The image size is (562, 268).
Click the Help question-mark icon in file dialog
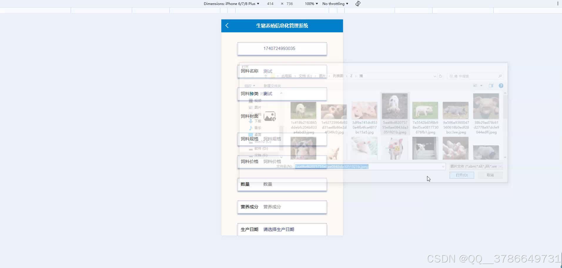click(501, 86)
